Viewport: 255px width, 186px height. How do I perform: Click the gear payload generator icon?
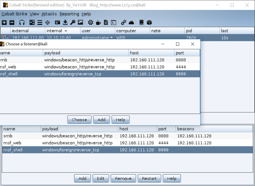point(90,22)
